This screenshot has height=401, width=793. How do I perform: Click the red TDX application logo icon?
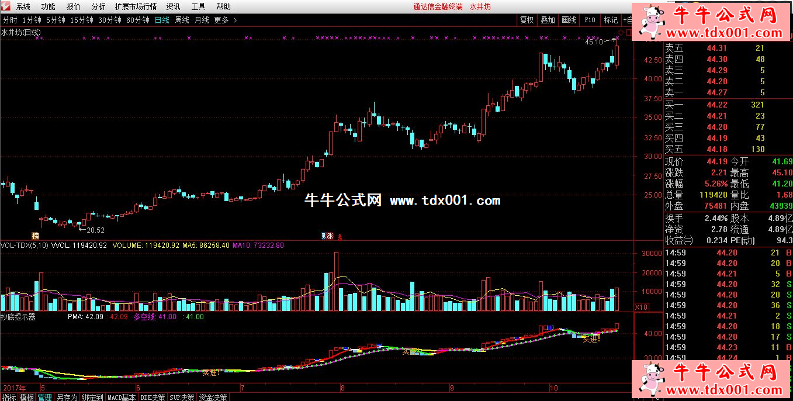5,6
